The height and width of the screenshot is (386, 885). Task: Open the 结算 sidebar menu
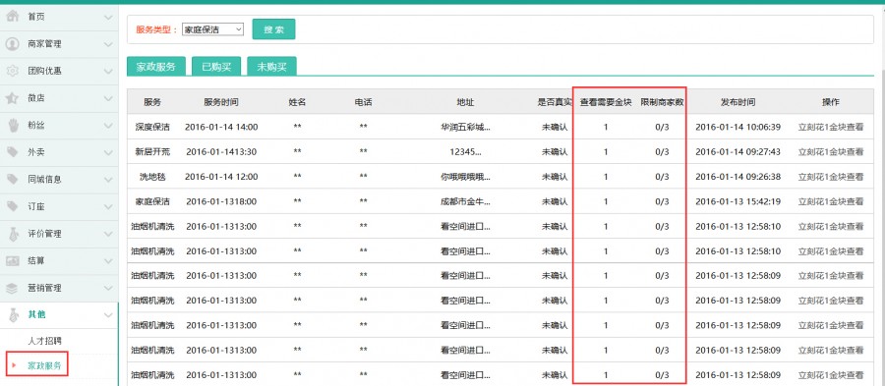(x=59, y=260)
